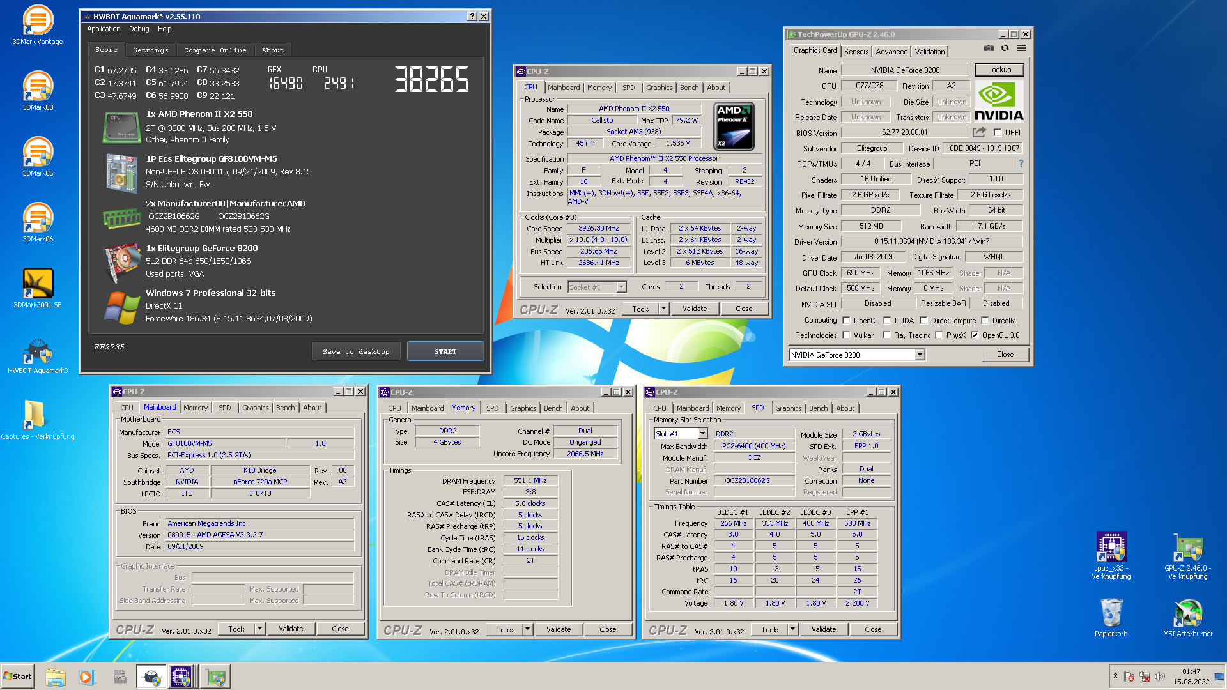Click GPU-Z refresh icon
1227x690 pixels.
[1005, 49]
